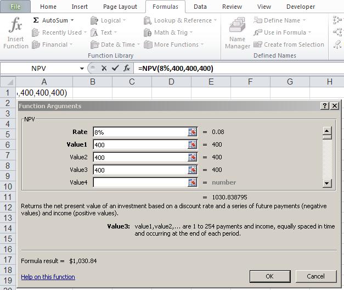Click the AutoSum sigma icon
This screenshot has width=344, height=290.
tap(36, 20)
